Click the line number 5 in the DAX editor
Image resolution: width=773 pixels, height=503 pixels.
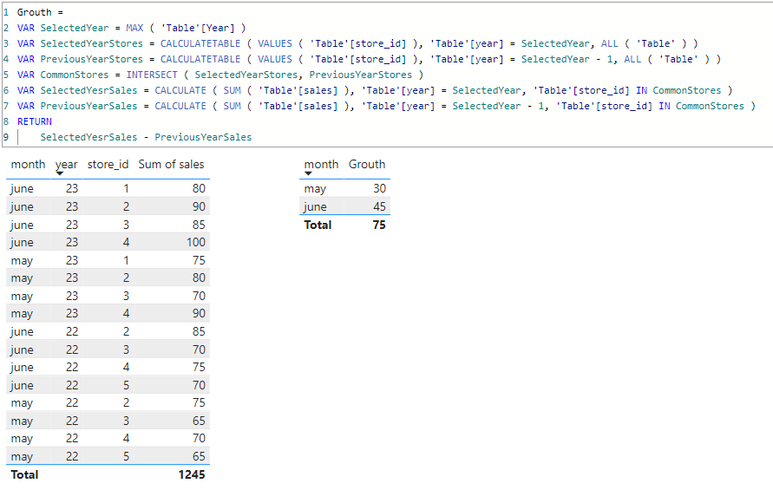click(x=6, y=75)
